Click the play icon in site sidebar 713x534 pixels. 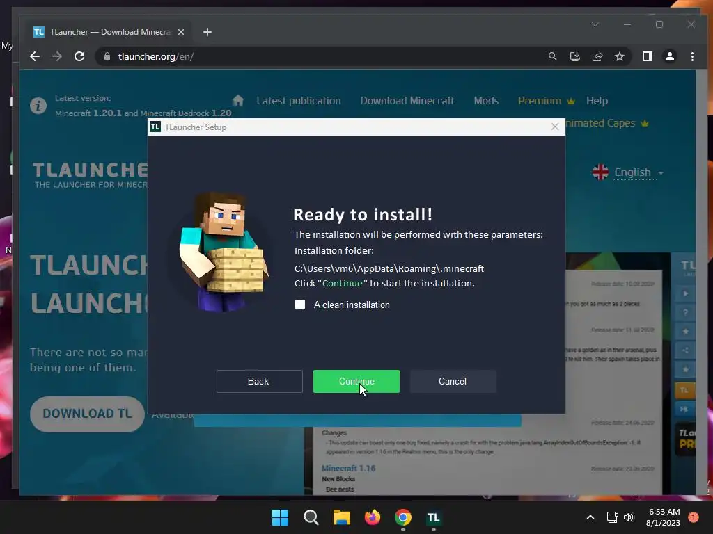(x=685, y=293)
